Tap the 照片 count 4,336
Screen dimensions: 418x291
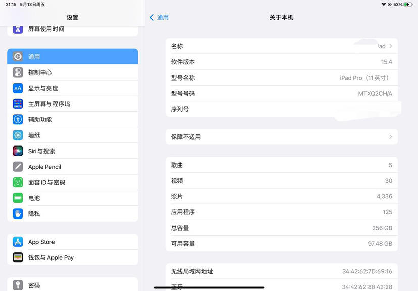click(x=384, y=196)
